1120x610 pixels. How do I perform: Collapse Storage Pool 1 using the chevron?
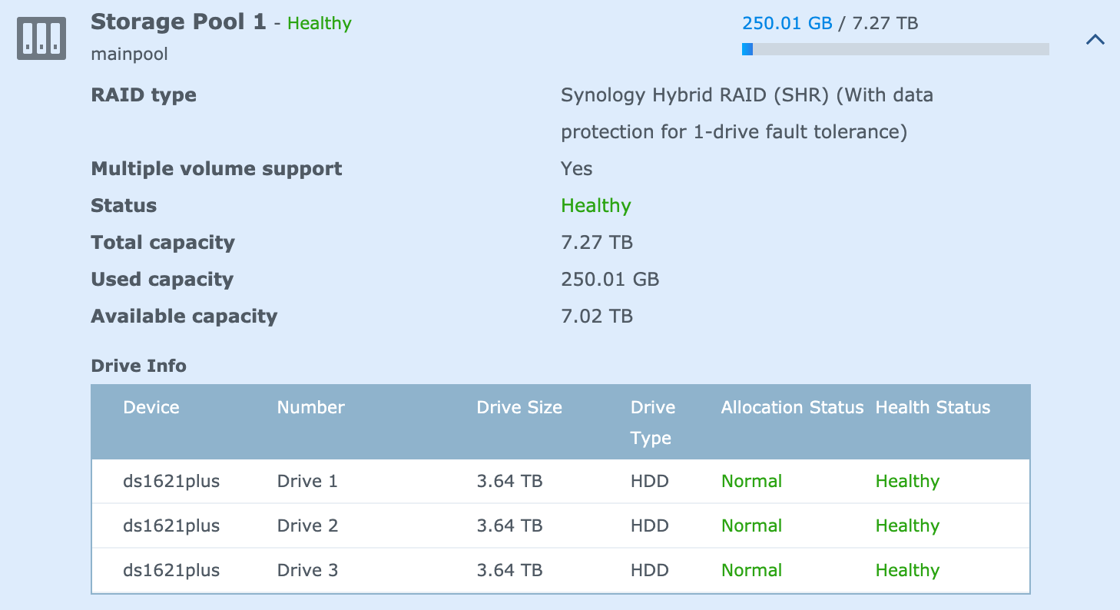click(1095, 39)
